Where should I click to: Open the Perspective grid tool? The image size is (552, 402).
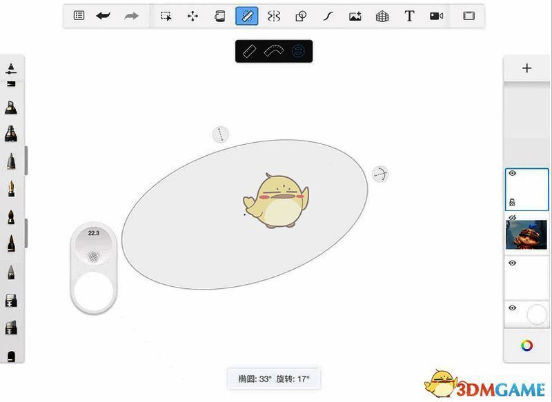click(x=382, y=16)
